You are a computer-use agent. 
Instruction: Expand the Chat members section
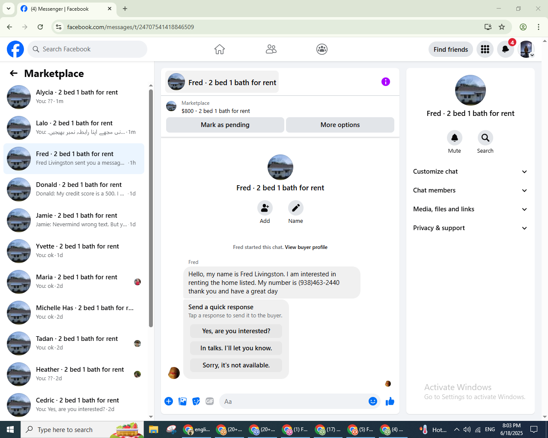point(471,190)
